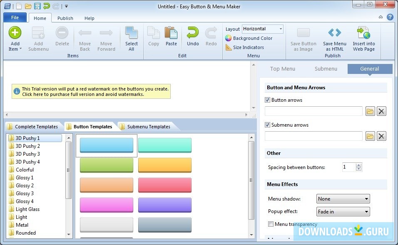
Task: Enable the Menu transparency checkbox
Action: (271, 224)
